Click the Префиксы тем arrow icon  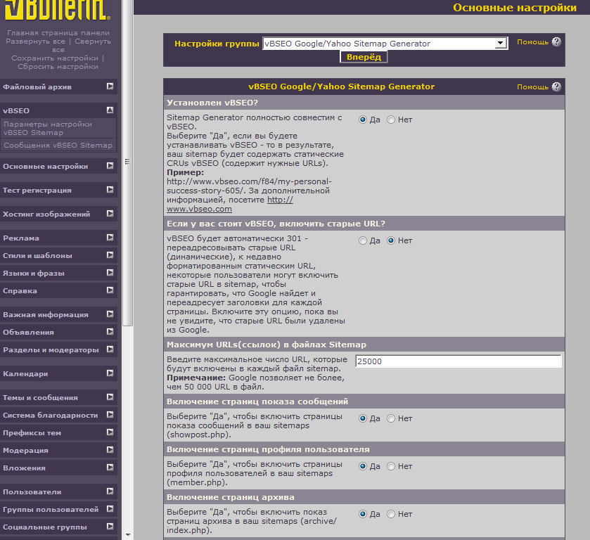[110, 432]
